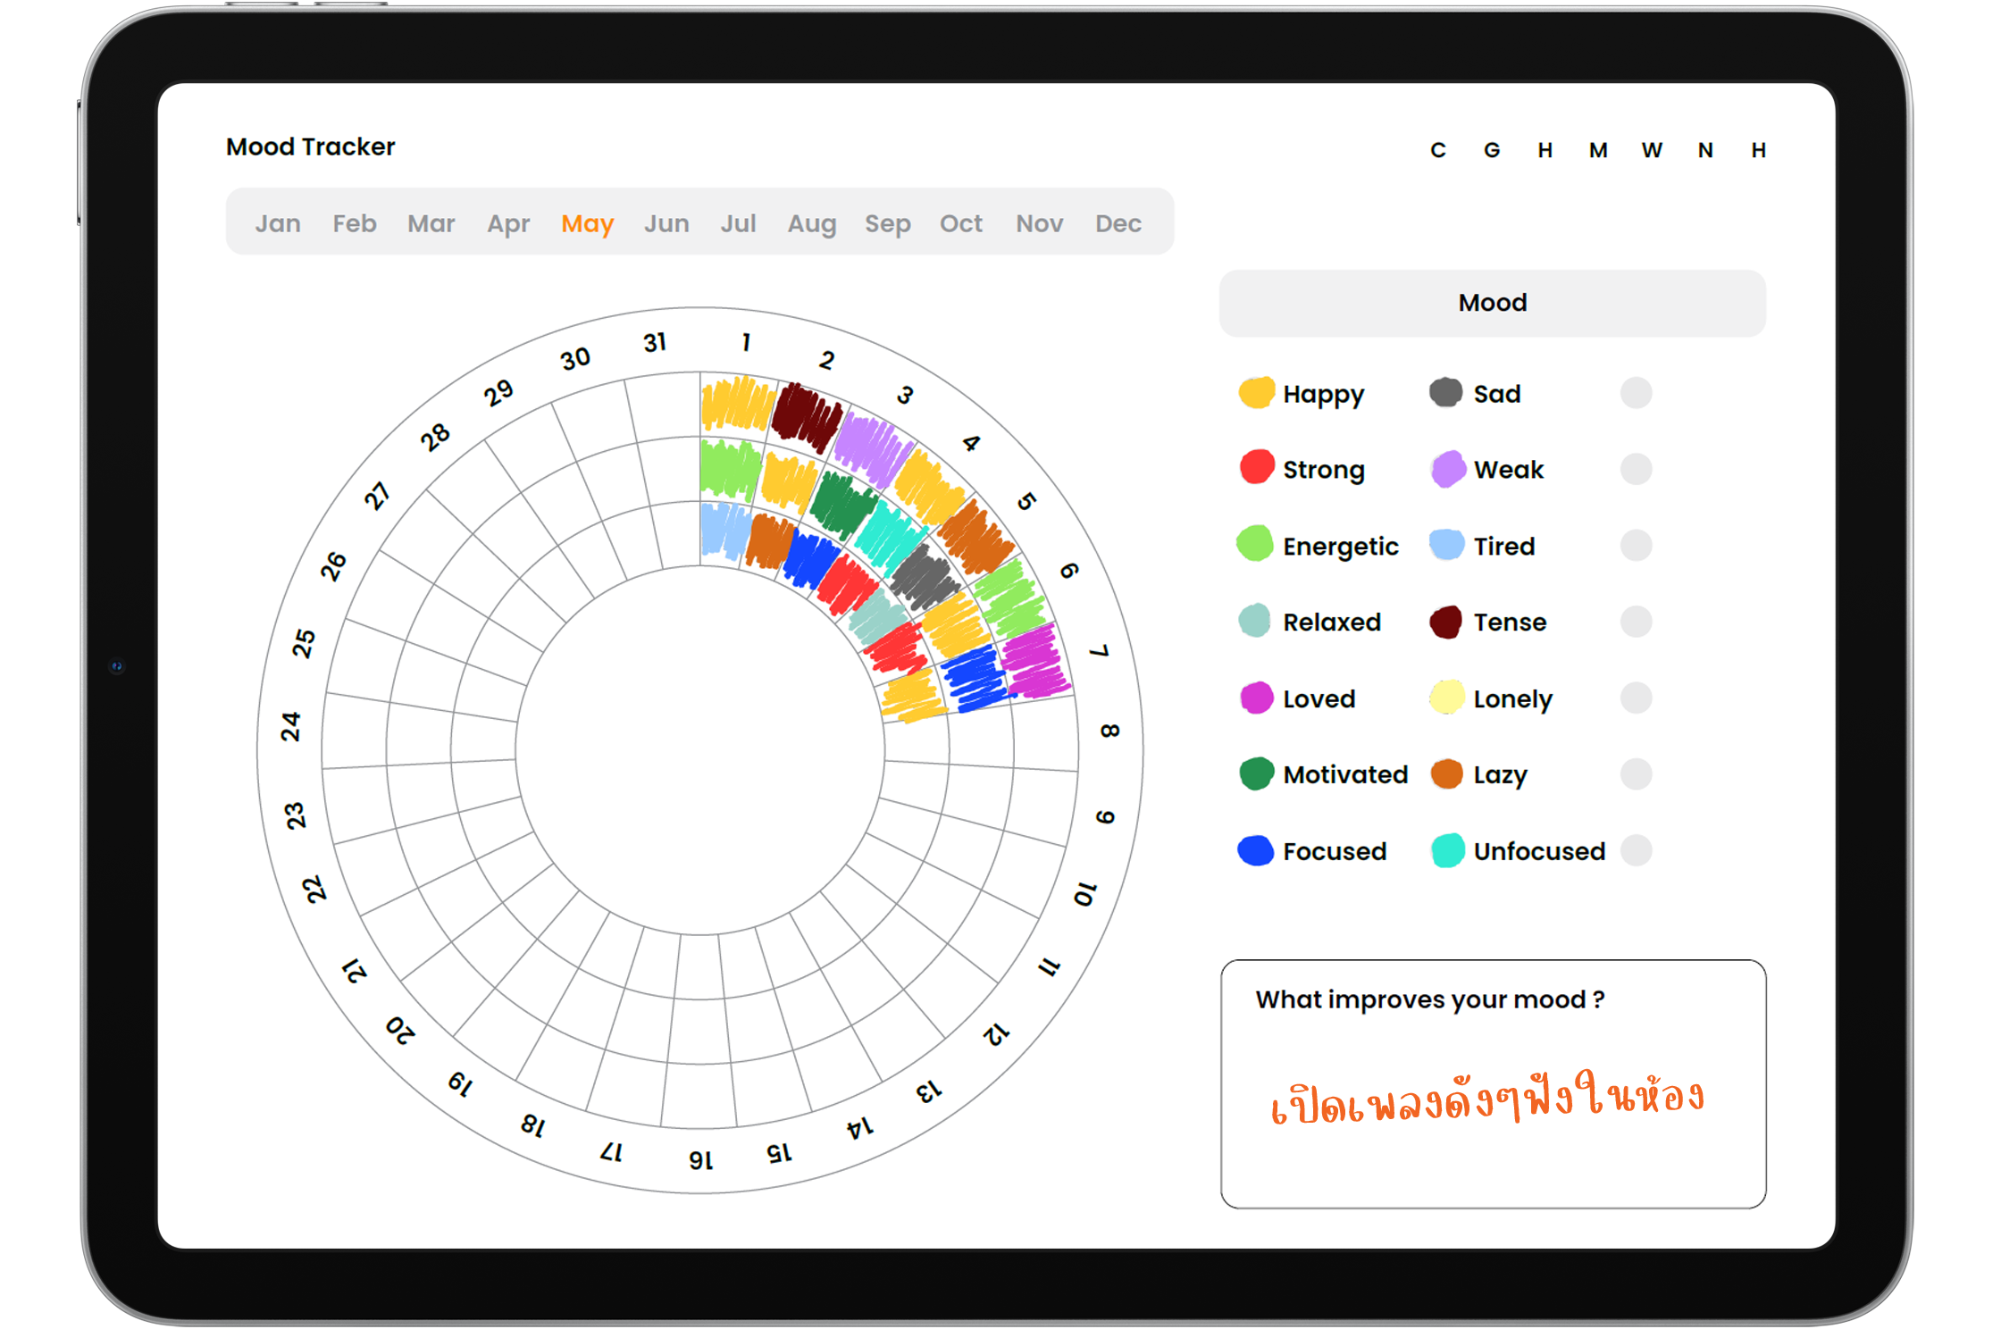Toggle the gray circle beside Unfocused

(1636, 850)
